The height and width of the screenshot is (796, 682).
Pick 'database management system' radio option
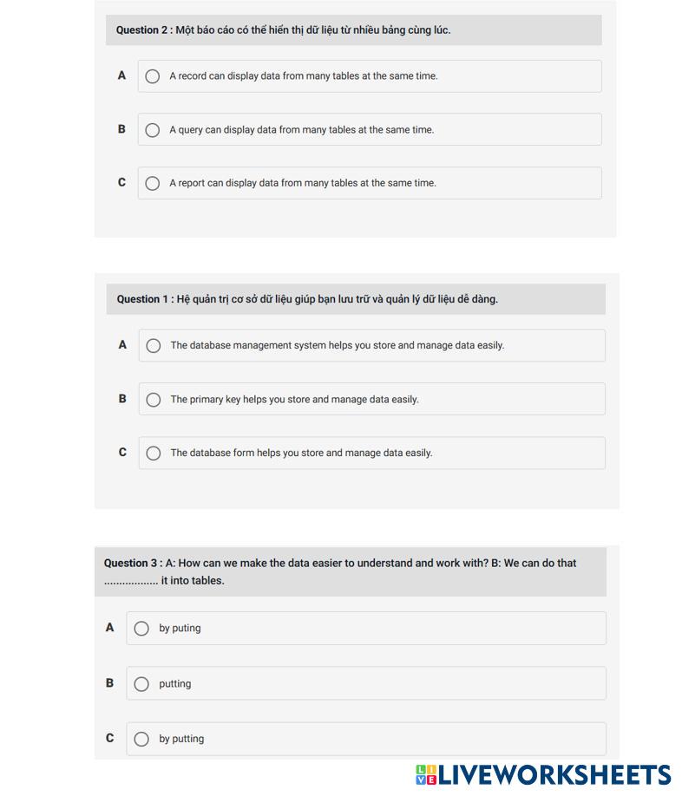[x=154, y=346]
